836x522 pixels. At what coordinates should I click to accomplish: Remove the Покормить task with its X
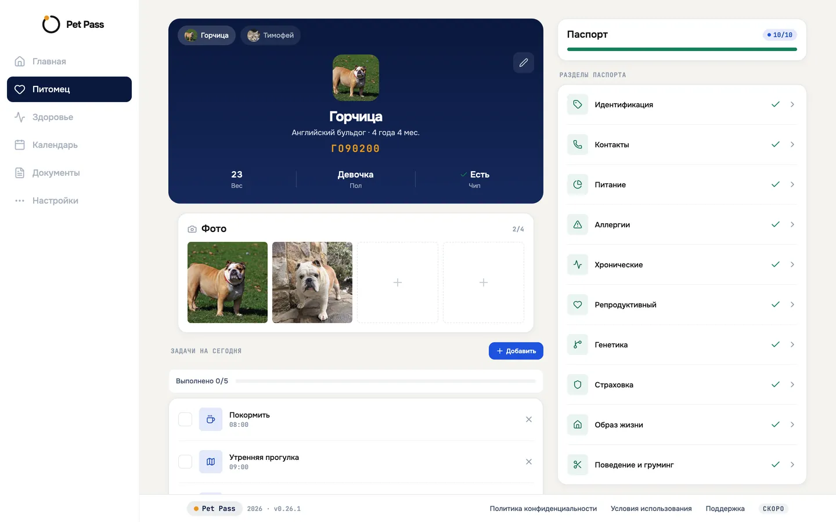click(529, 419)
